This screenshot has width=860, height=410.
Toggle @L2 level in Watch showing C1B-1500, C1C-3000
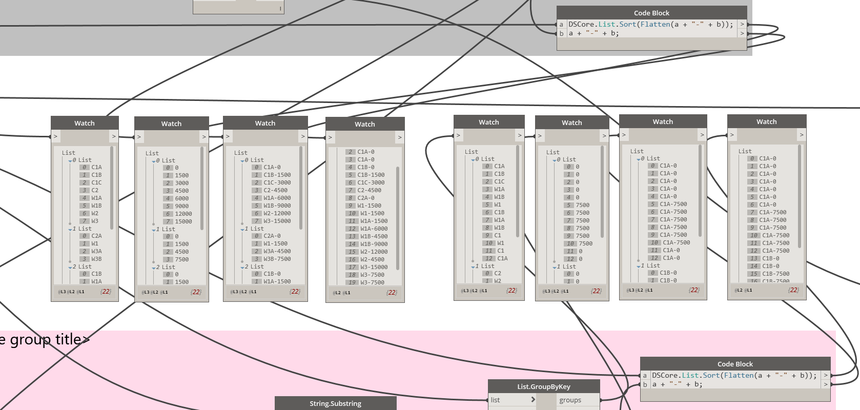point(243,292)
